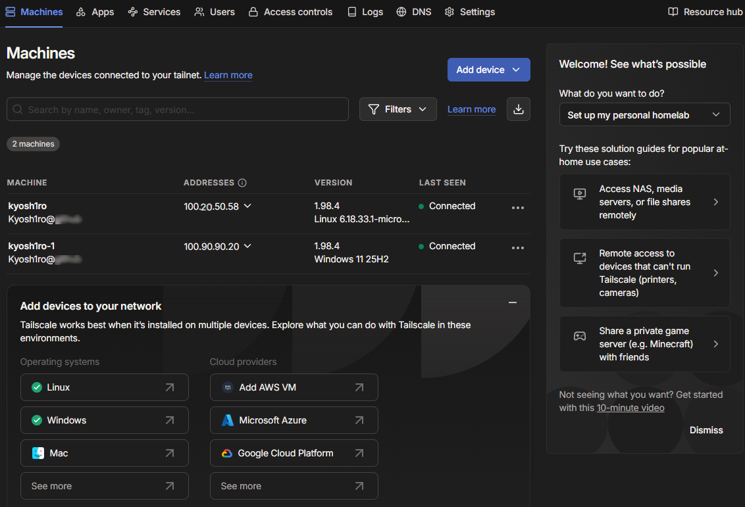
Task: Click the gamepad icon for game server guide
Action: tap(580, 336)
